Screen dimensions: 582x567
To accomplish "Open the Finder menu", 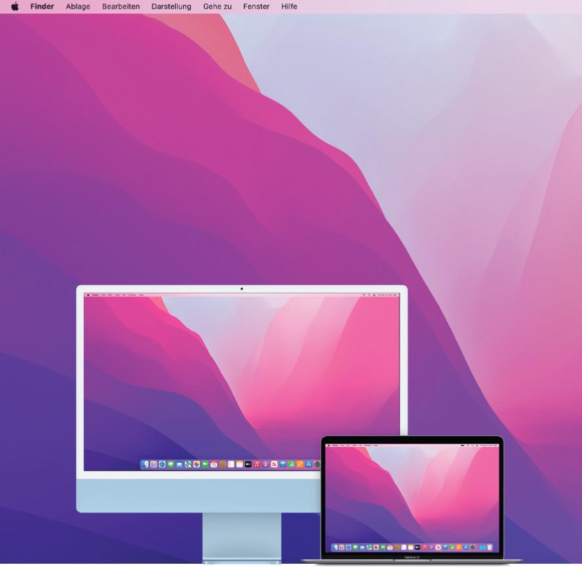I will 42,7.
